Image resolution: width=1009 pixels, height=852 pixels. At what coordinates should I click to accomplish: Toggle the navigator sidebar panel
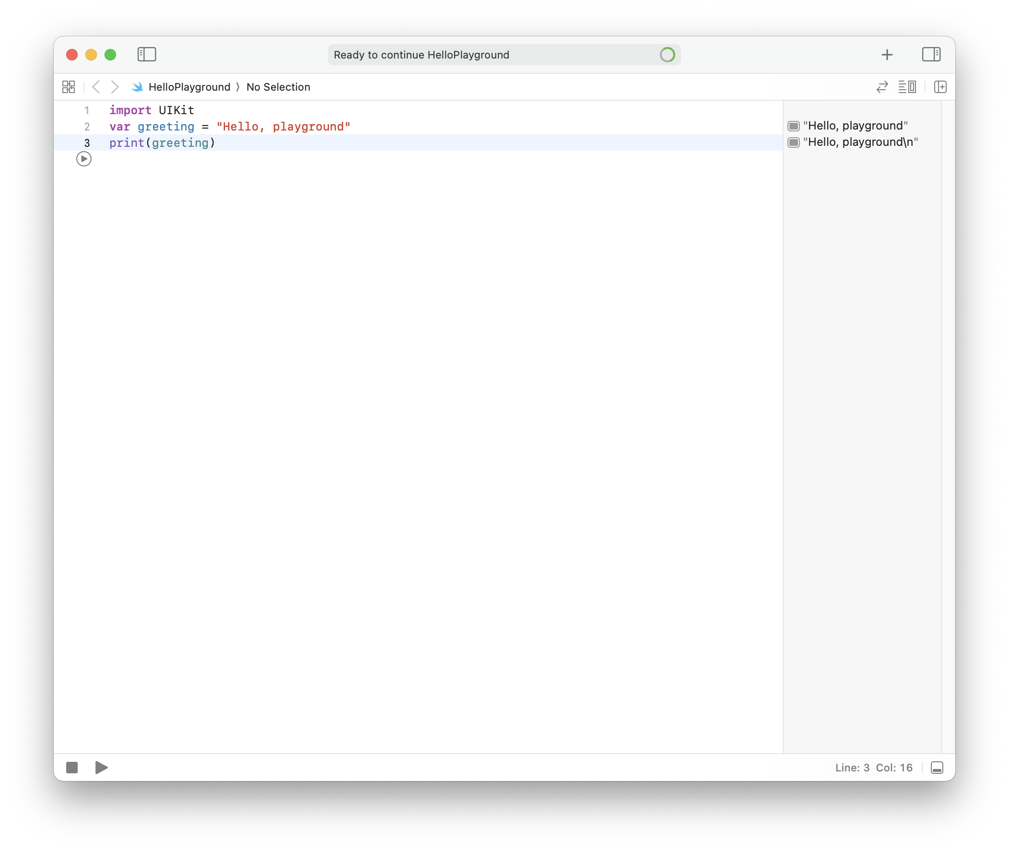click(x=147, y=54)
